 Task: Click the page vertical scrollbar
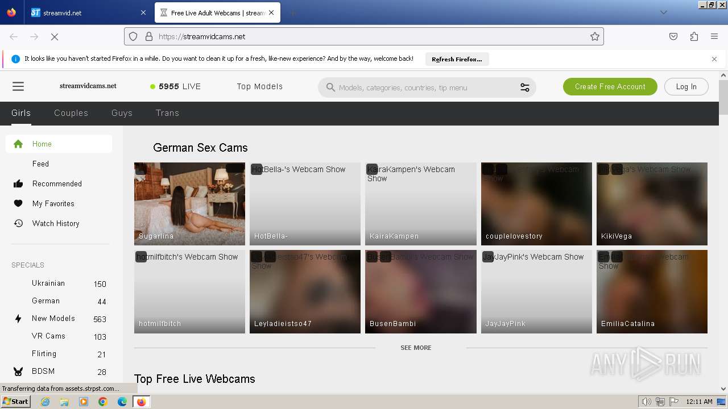pos(723,98)
